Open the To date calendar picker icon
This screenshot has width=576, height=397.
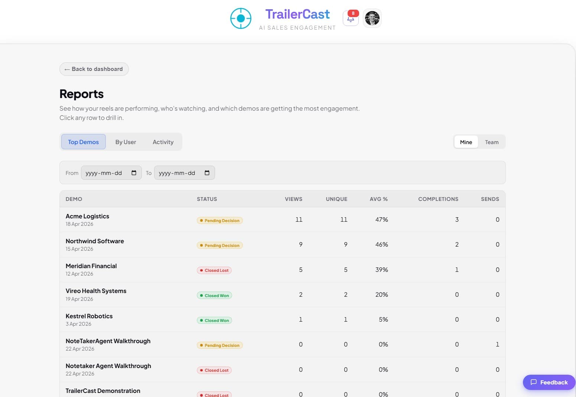pos(207,173)
